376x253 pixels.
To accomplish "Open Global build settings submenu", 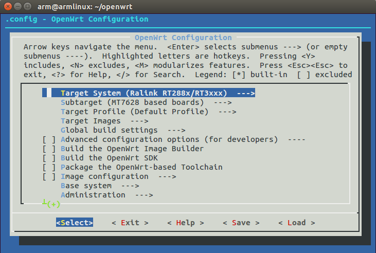I will 123,130.
